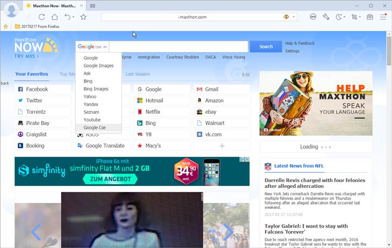Select Yahoo search engine
392x248 pixels.
tap(90, 97)
